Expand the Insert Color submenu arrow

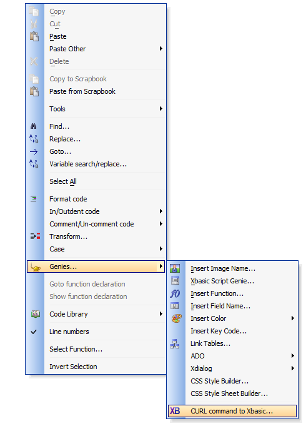[292, 318]
